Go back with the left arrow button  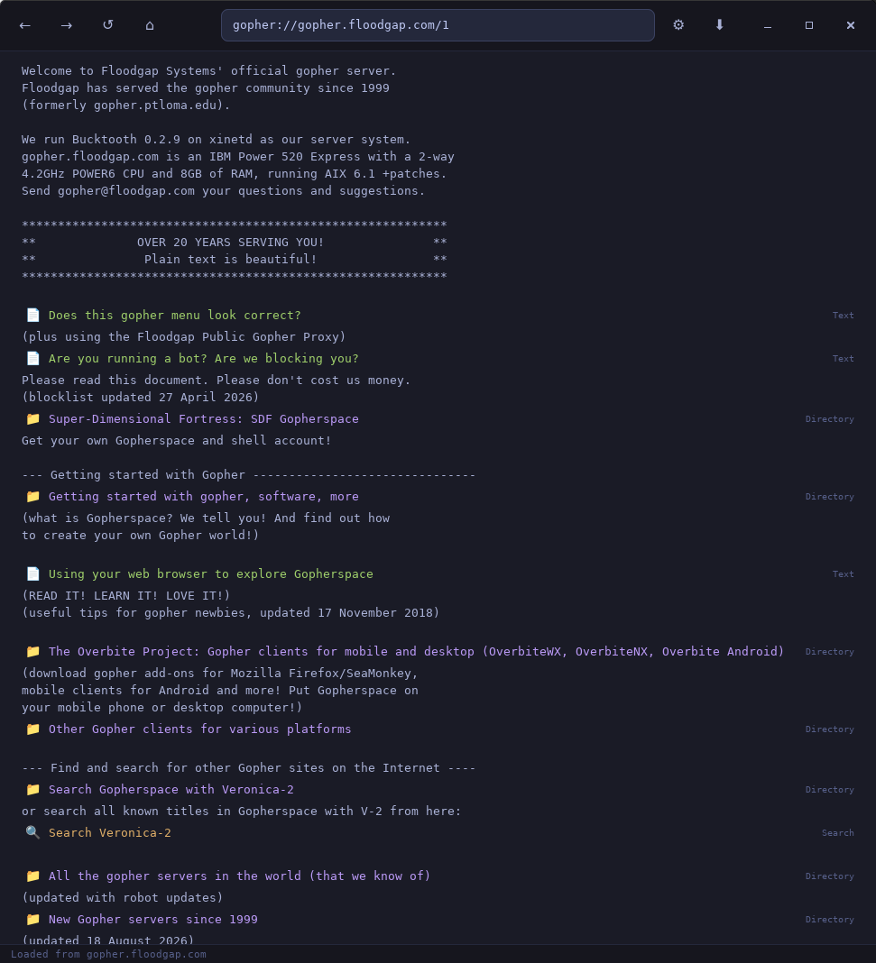click(25, 25)
